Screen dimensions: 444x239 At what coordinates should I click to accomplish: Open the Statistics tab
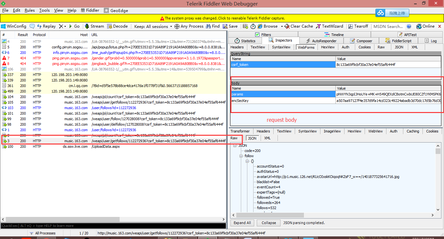[245, 41]
